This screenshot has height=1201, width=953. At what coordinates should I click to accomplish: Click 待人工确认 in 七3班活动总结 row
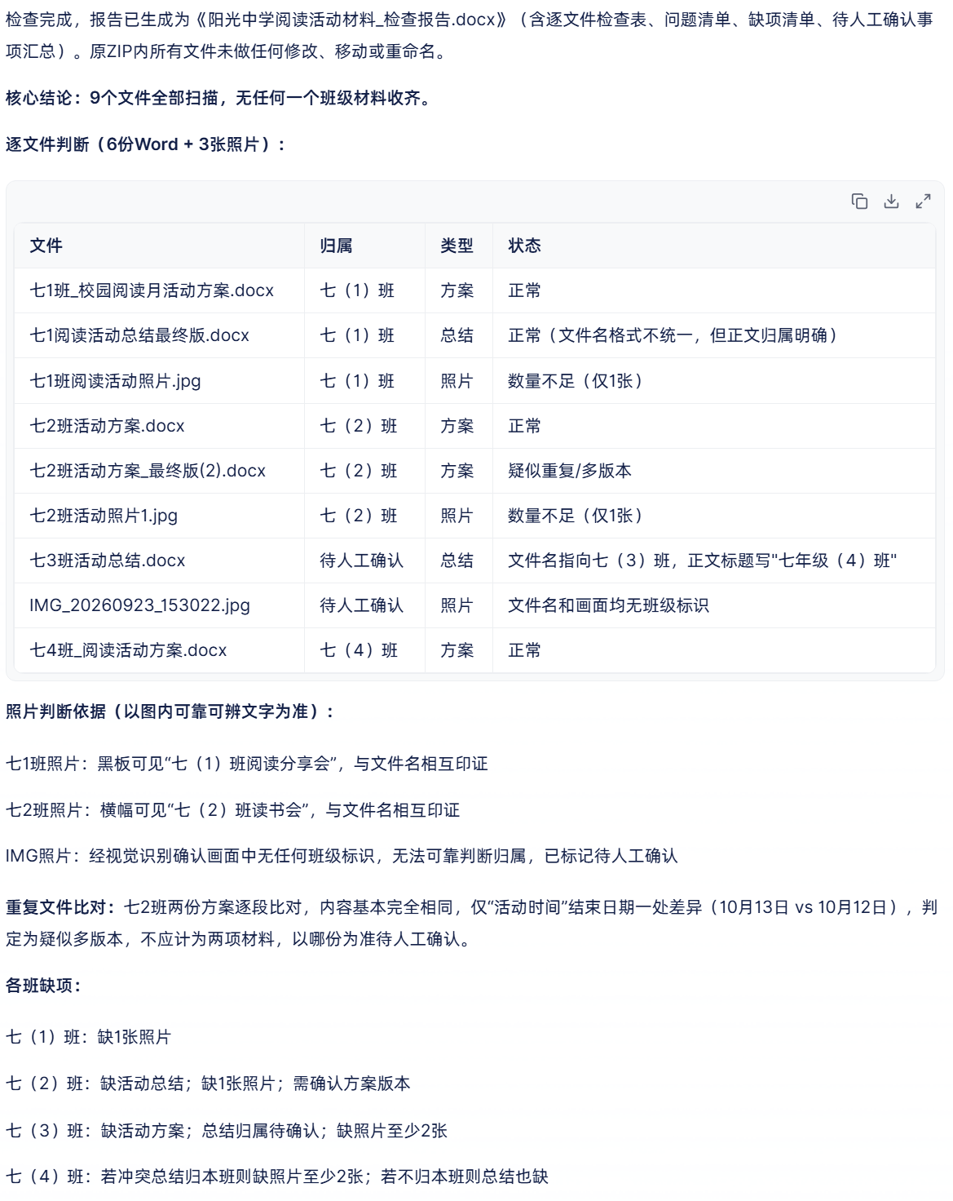(361, 561)
